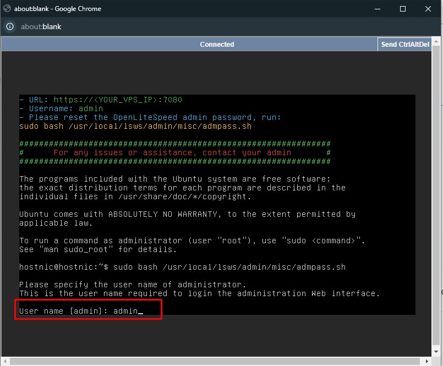Click the site information icon beside about:blank
This screenshot has height=366, width=443.
9,26
